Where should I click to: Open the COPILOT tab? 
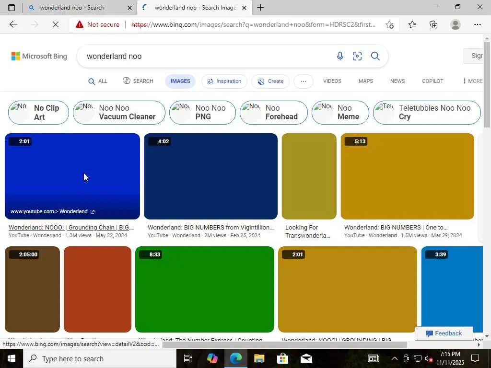point(433,81)
